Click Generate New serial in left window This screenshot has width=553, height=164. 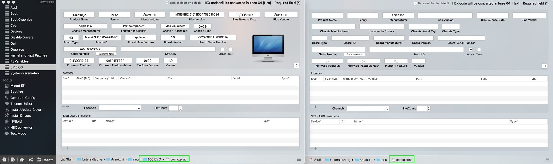tap(106, 54)
